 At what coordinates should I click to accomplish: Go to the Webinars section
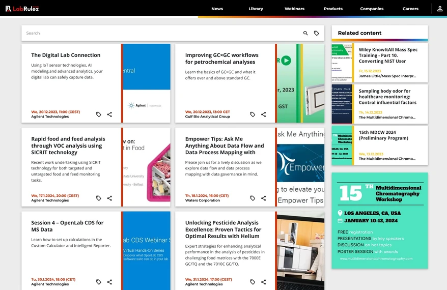pyautogui.click(x=294, y=9)
